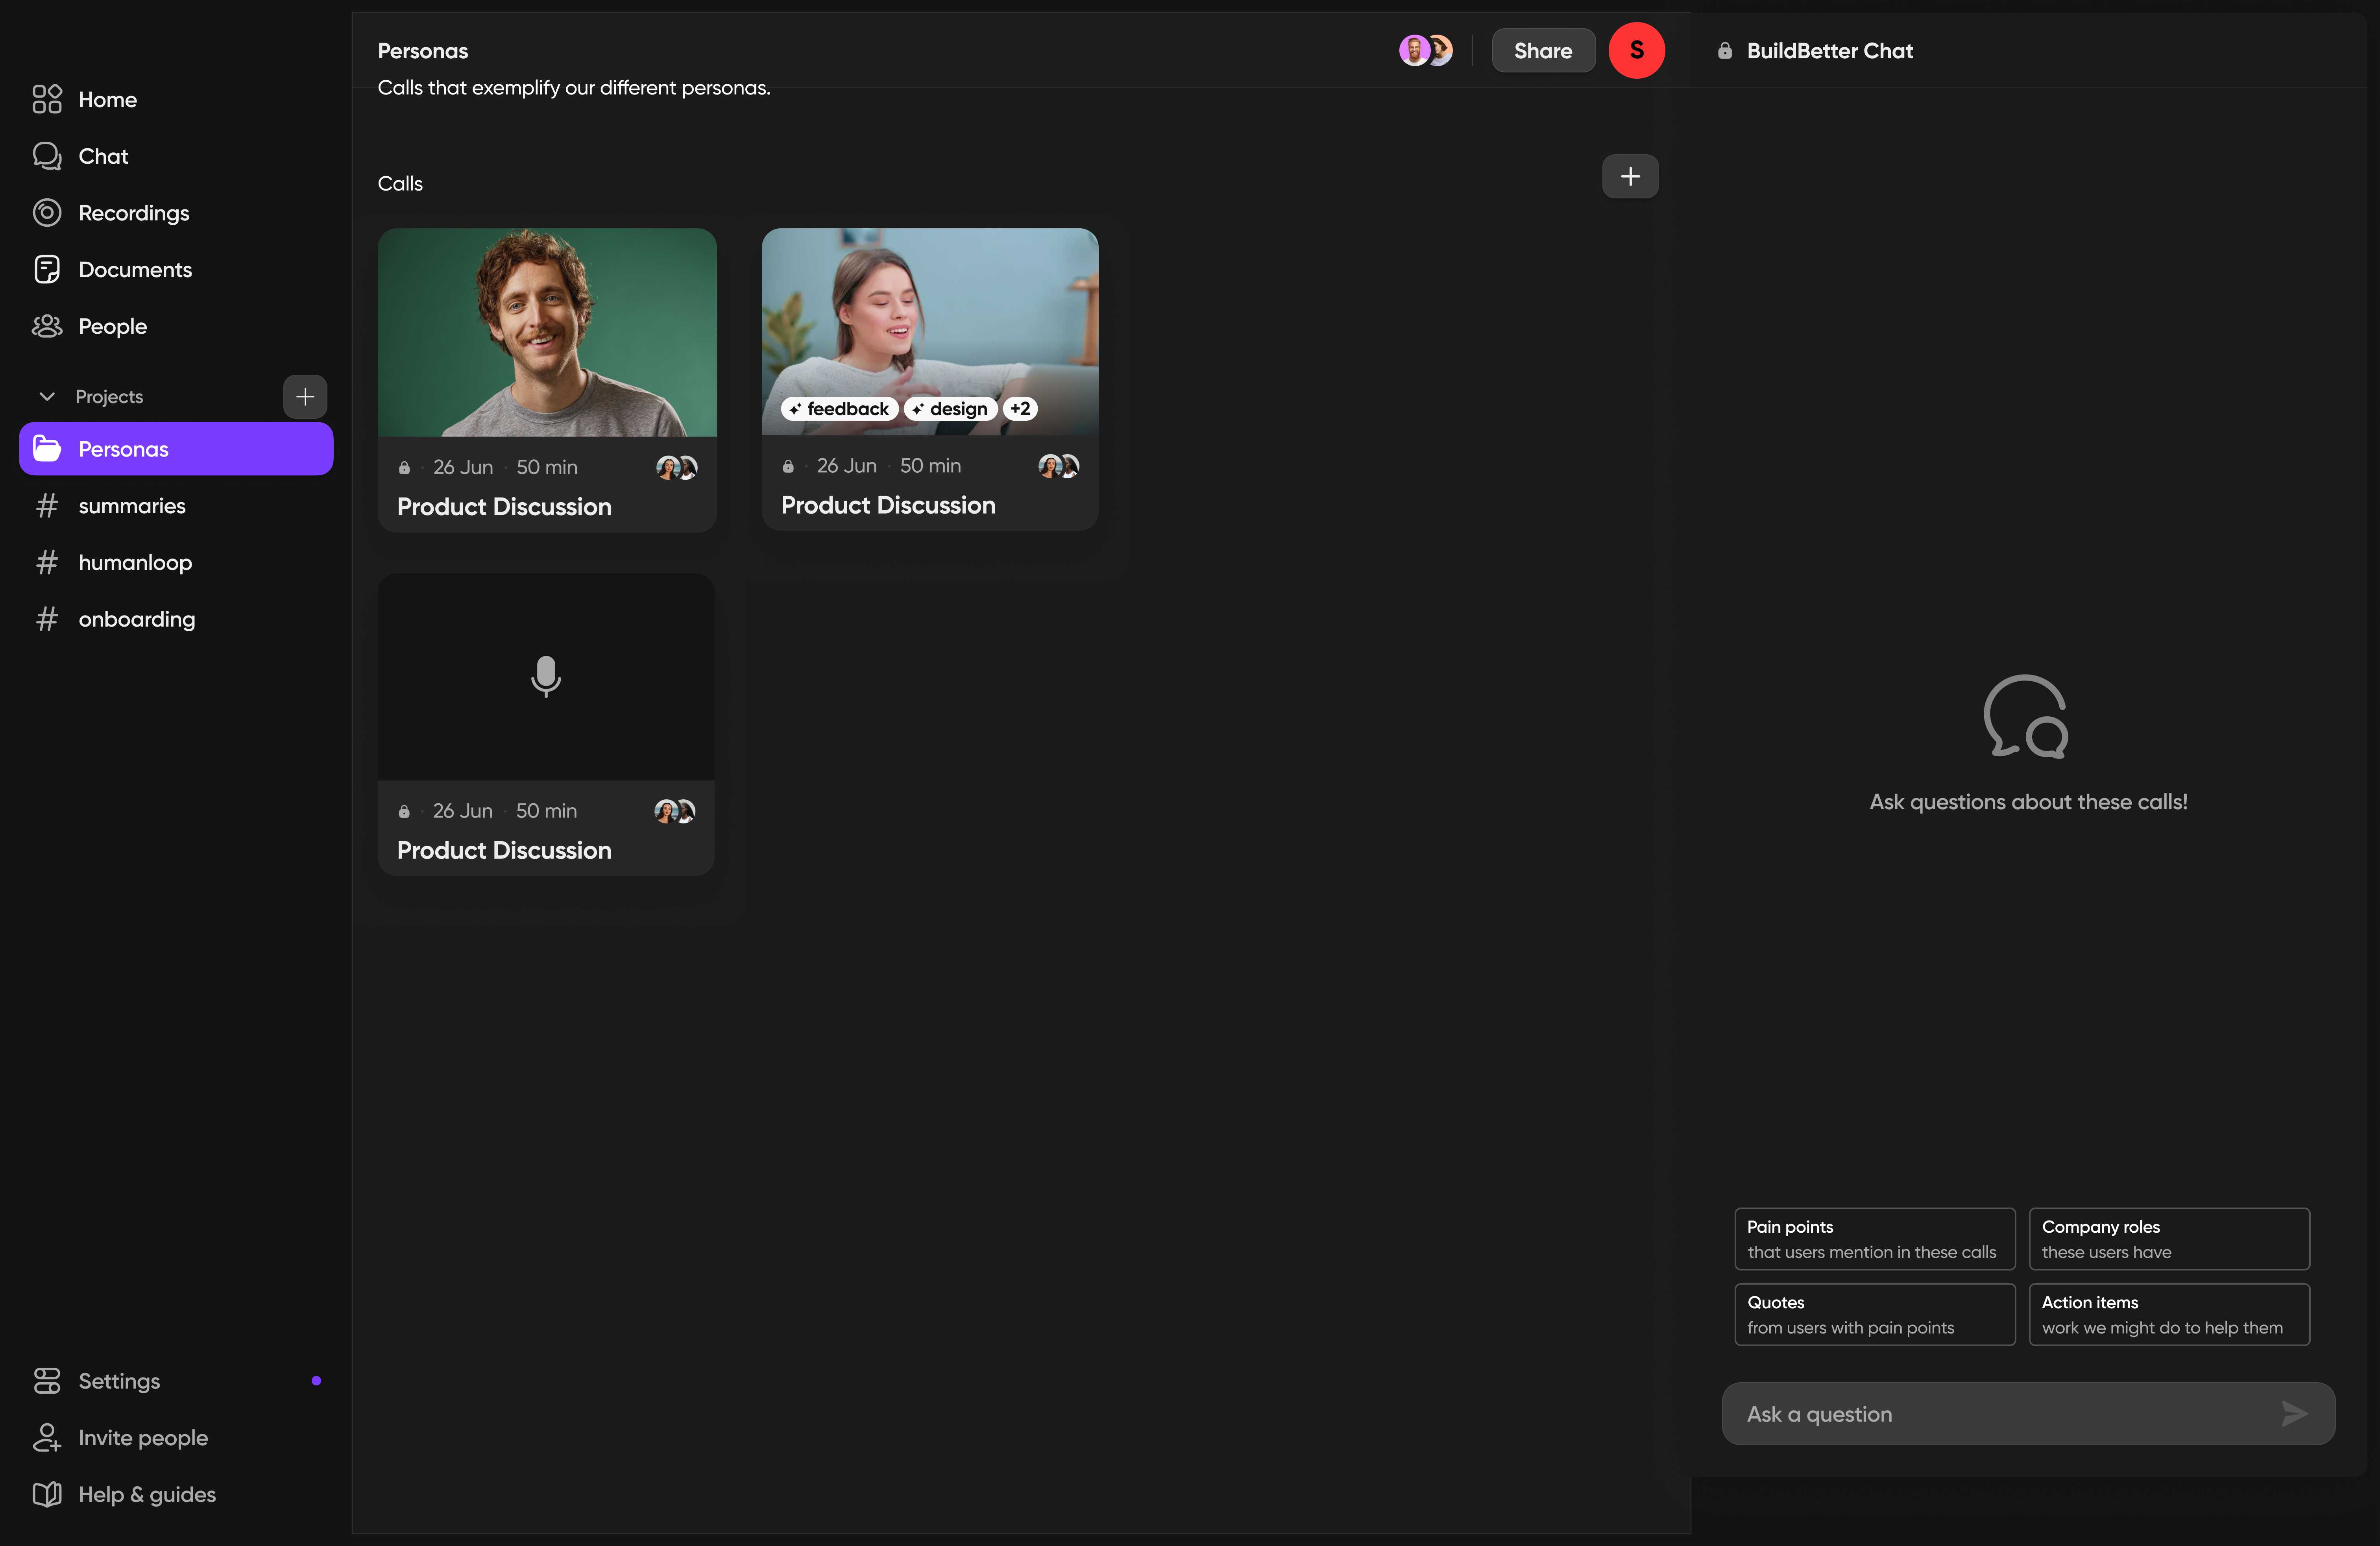
Task: Click the BuildBetter Chat title
Action: click(1829, 51)
